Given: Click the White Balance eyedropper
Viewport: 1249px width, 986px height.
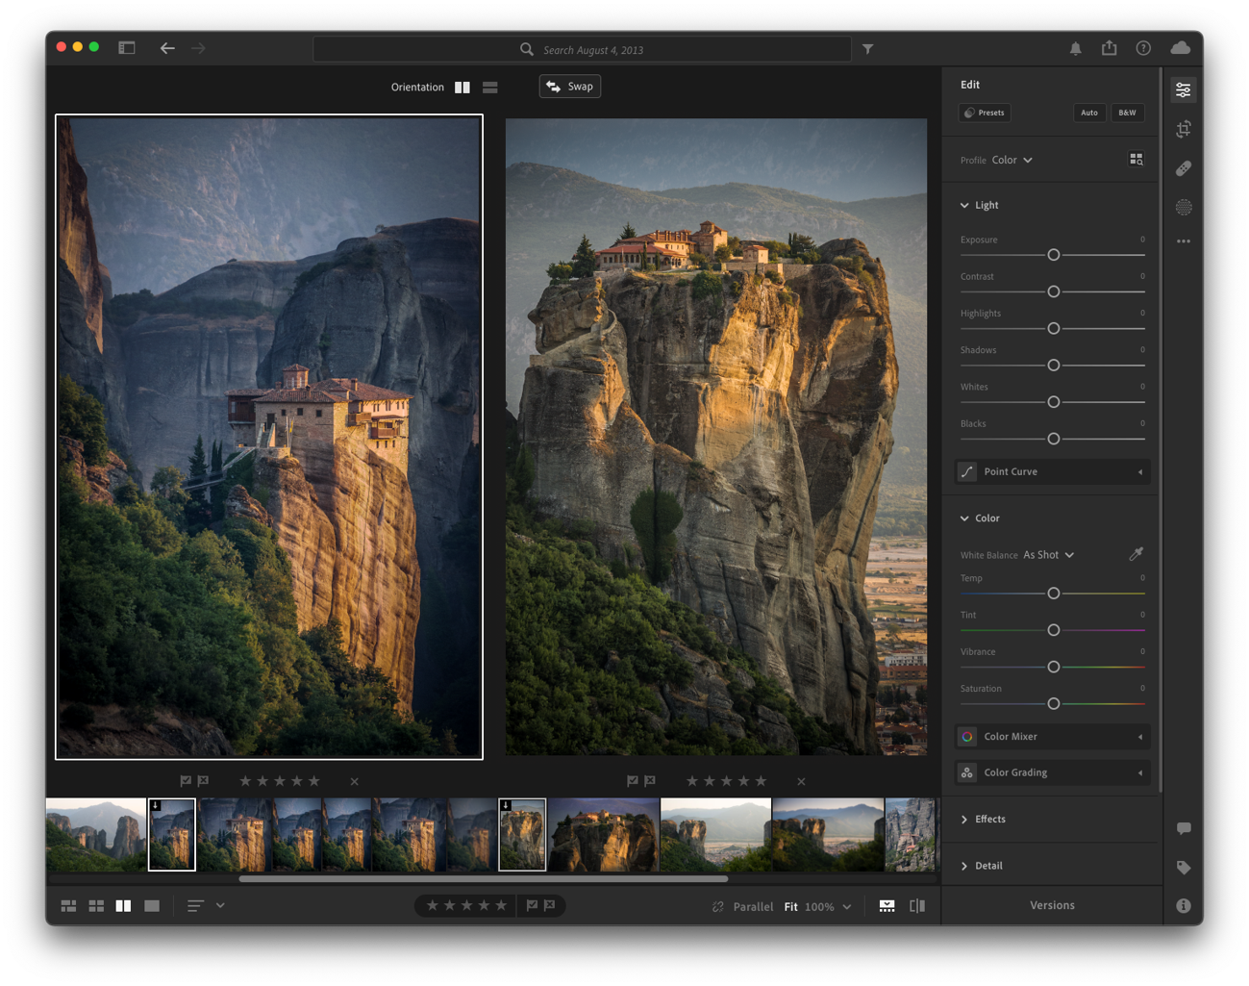Looking at the screenshot, I should point(1136,554).
